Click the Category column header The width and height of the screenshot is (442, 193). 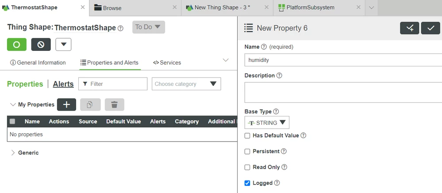pos(187,122)
